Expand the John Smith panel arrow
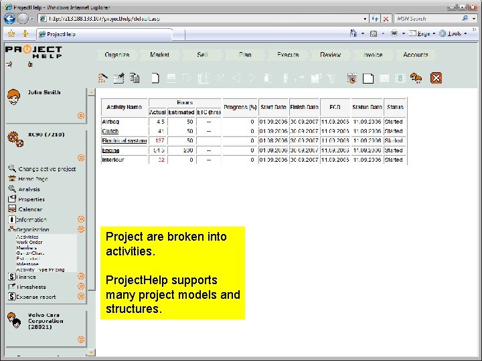 [x=81, y=116]
